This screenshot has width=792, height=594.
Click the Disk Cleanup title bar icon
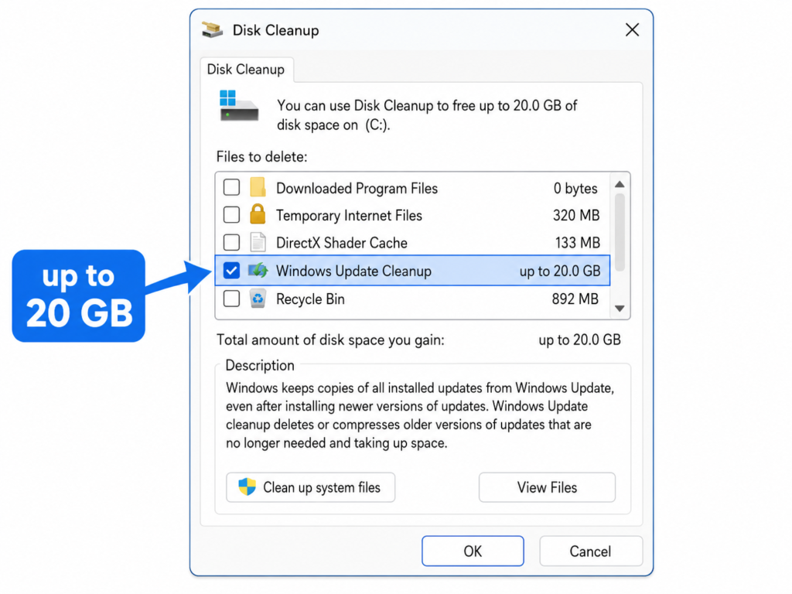pos(213,30)
